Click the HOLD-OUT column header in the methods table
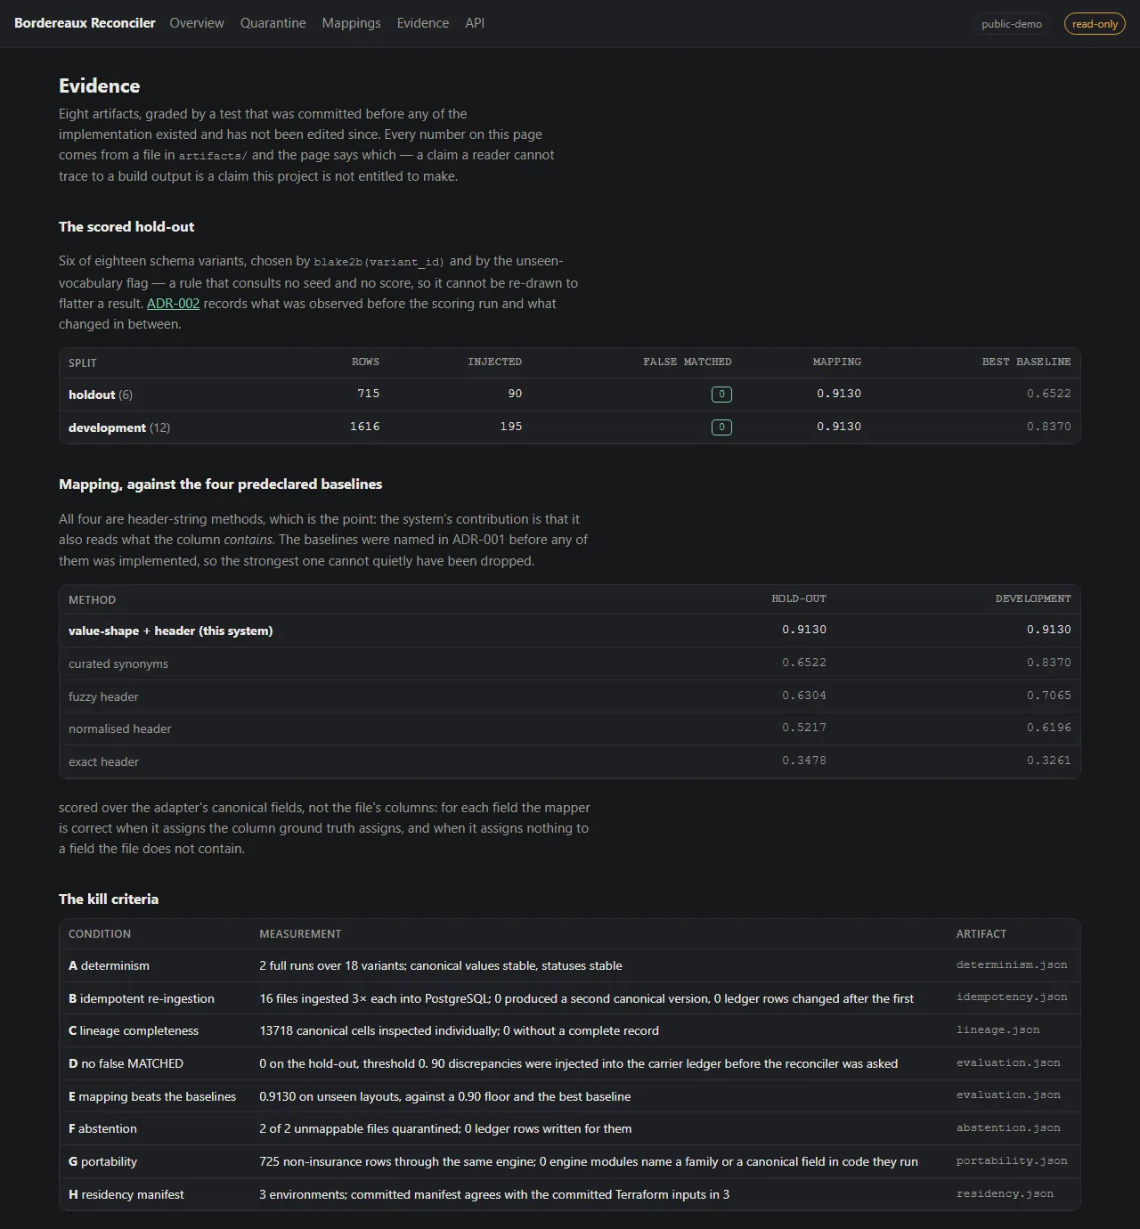The width and height of the screenshot is (1140, 1229). (799, 598)
